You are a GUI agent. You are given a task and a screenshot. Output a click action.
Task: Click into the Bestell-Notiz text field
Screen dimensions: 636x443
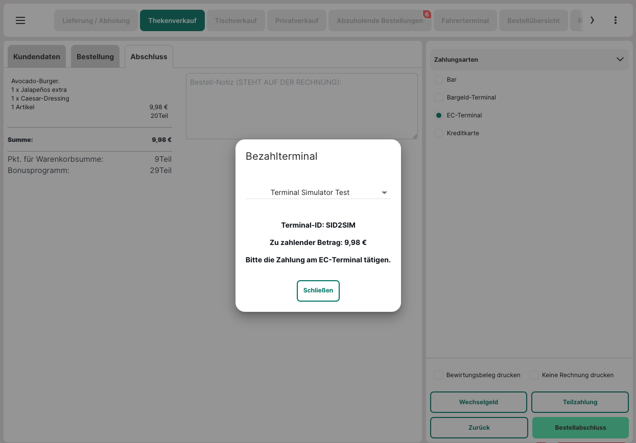(301, 106)
